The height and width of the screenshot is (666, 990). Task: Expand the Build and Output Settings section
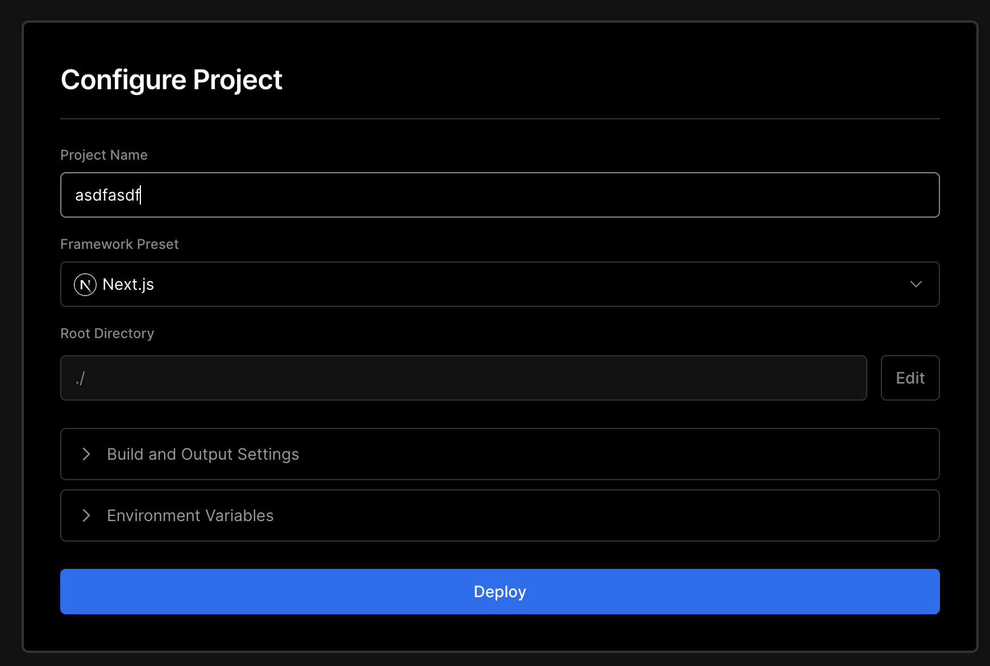pos(499,454)
